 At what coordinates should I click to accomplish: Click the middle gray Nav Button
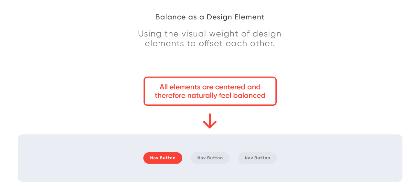[x=210, y=158]
